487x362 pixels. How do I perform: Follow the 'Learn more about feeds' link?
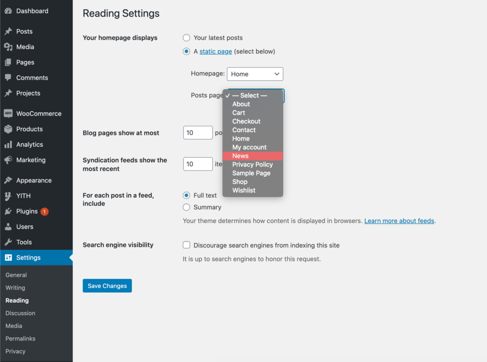click(x=399, y=221)
